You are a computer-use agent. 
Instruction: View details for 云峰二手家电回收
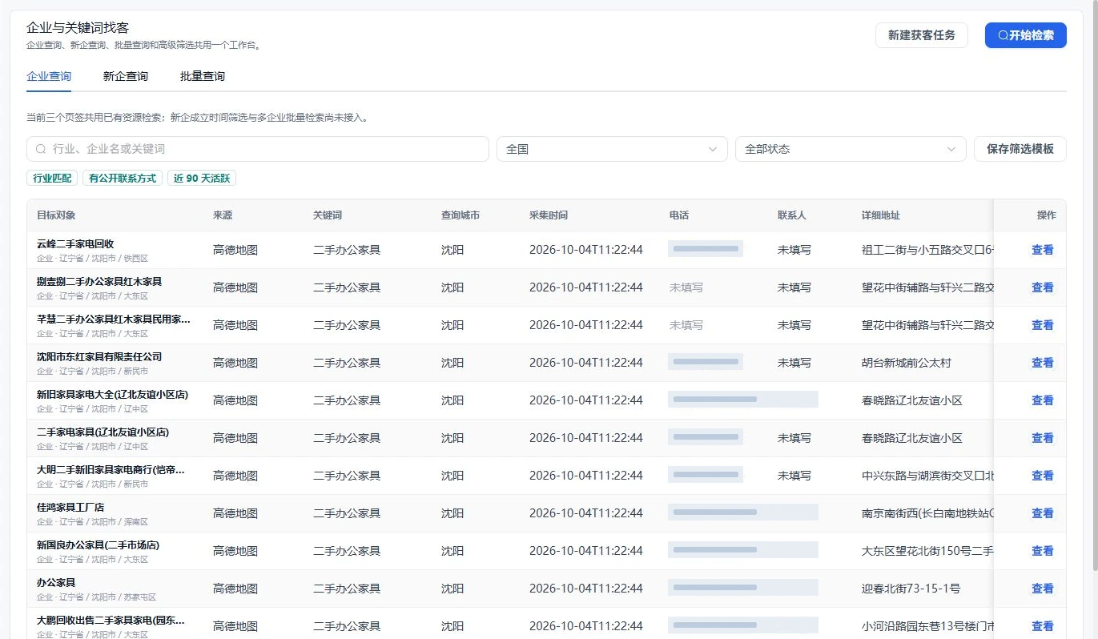pyautogui.click(x=1042, y=250)
